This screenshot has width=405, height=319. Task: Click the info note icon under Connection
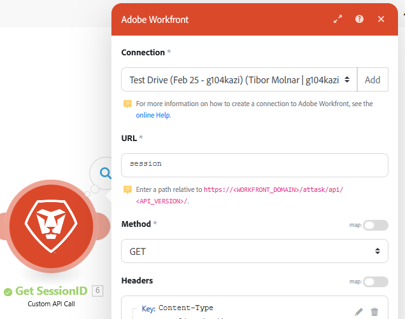(x=127, y=104)
